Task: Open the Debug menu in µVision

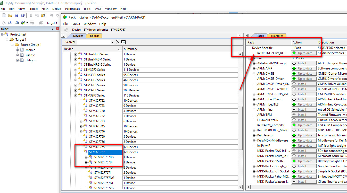Action: pyautogui.click(x=57, y=9)
